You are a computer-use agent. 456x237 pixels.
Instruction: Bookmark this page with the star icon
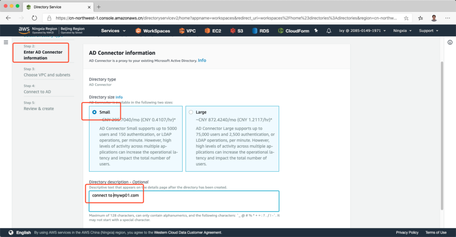click(406, 18)
